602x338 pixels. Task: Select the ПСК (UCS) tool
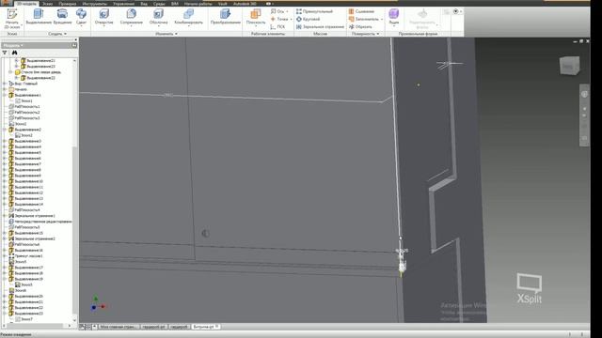(277, 27)
